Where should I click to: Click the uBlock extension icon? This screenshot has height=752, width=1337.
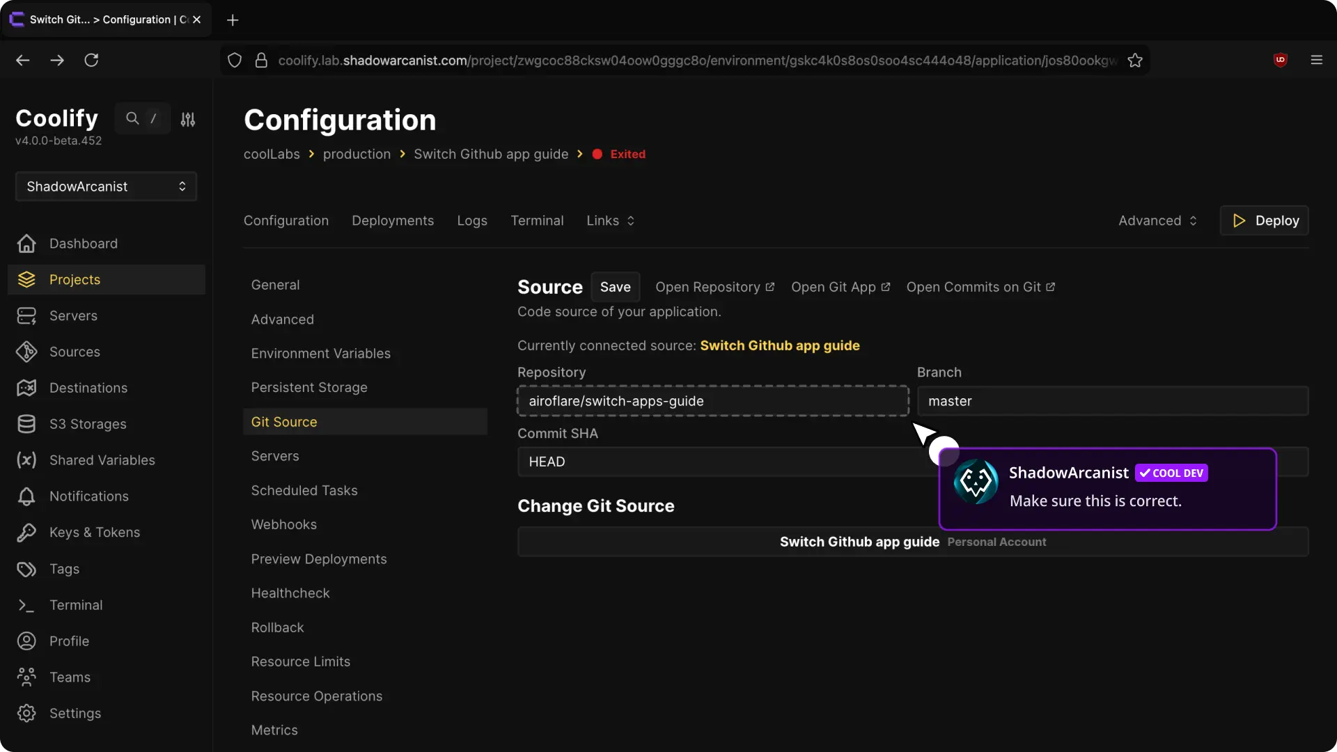click(1280, 60)
